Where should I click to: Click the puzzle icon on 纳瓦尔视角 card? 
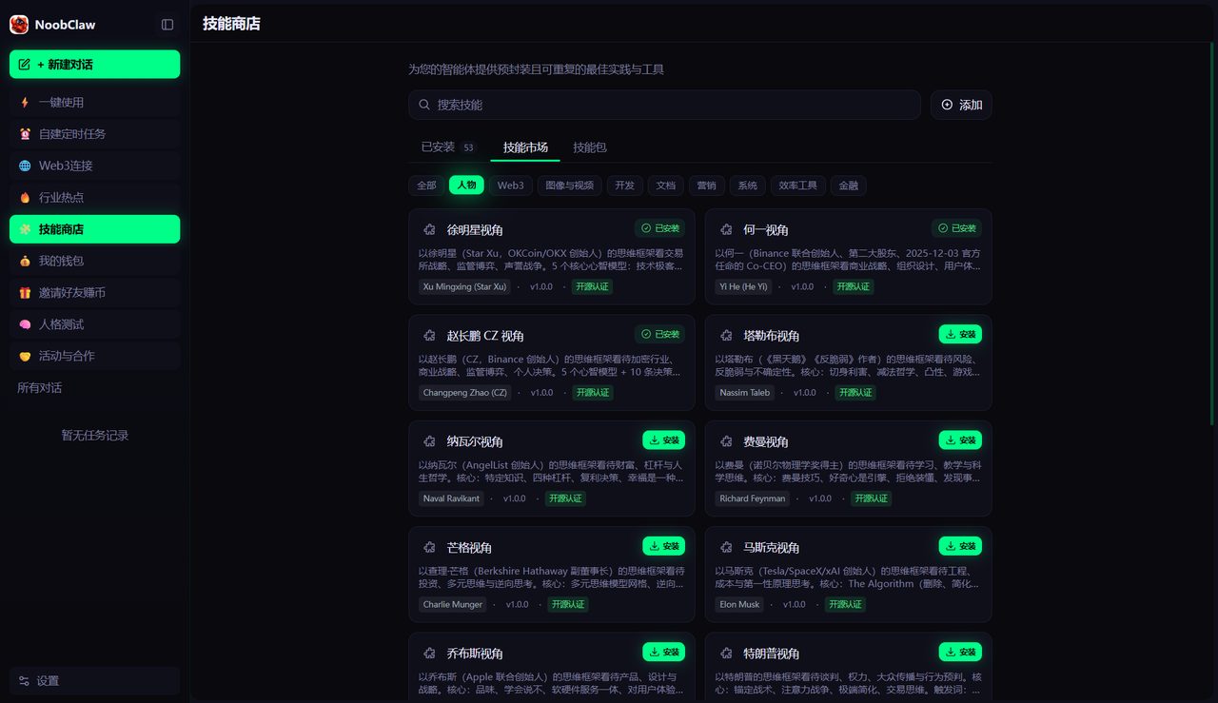[430, 441]
